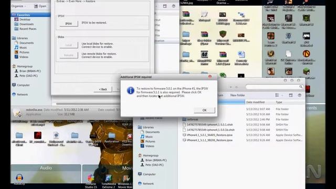Select Recent Places in left Explorer sidebar
The height and width of the screenshot is (189, 336).
[x=25, y=29]
